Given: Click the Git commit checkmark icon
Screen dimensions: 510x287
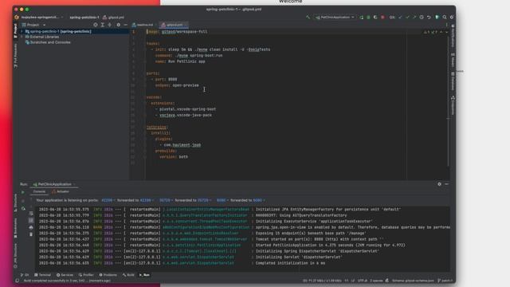Looking at the screenshot, I should [407, 18].
